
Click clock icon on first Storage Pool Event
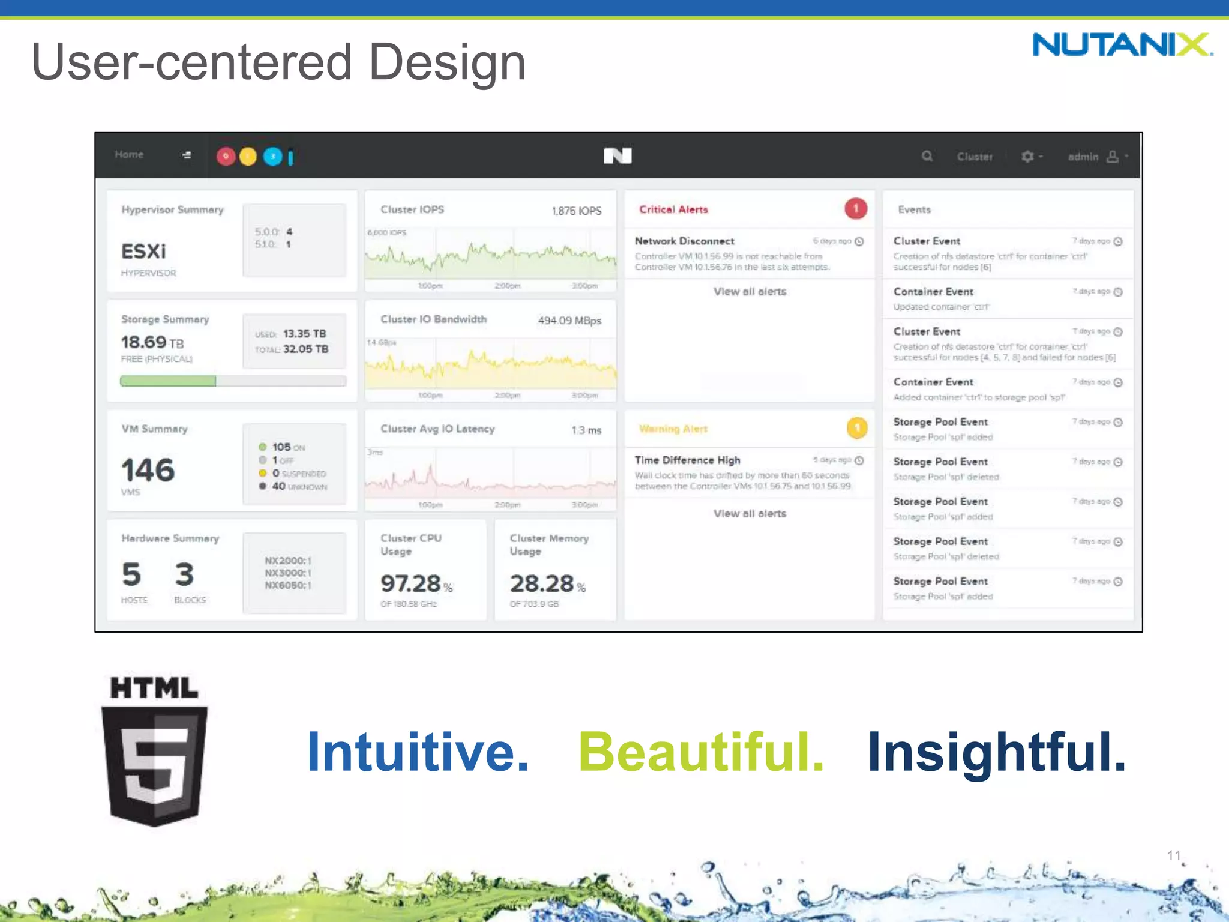[1118, 423]
